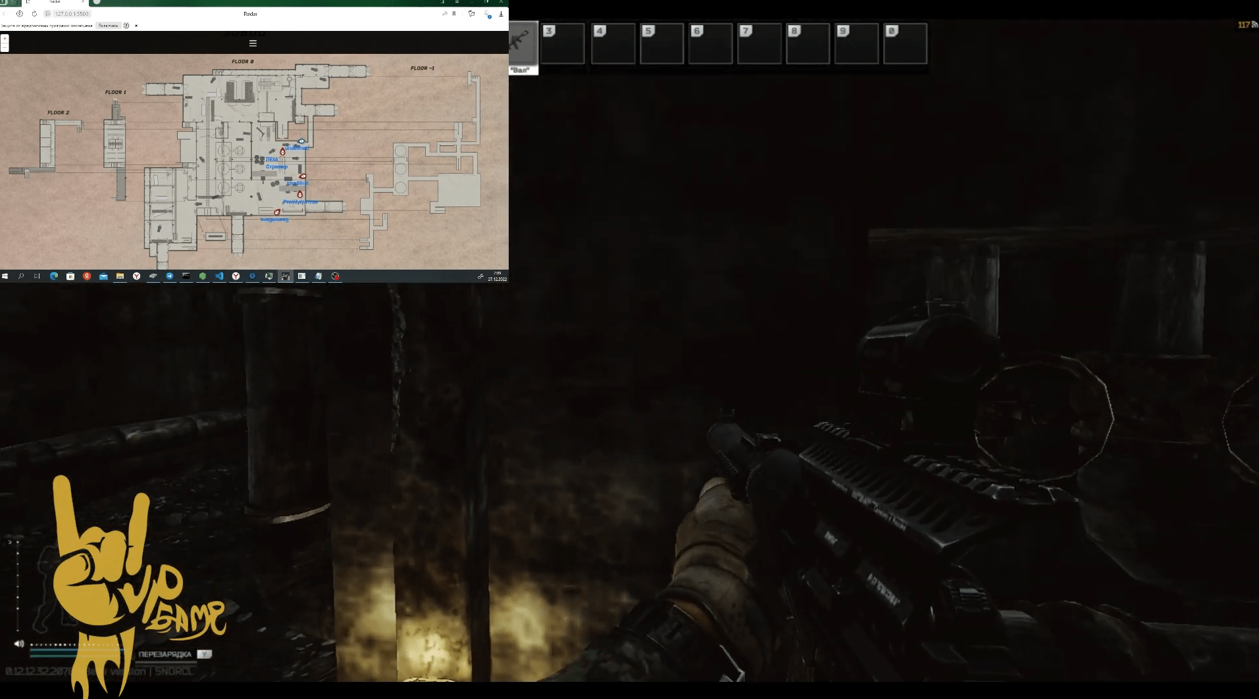Open the green hexagon app on taskbar

pos(203,276)
